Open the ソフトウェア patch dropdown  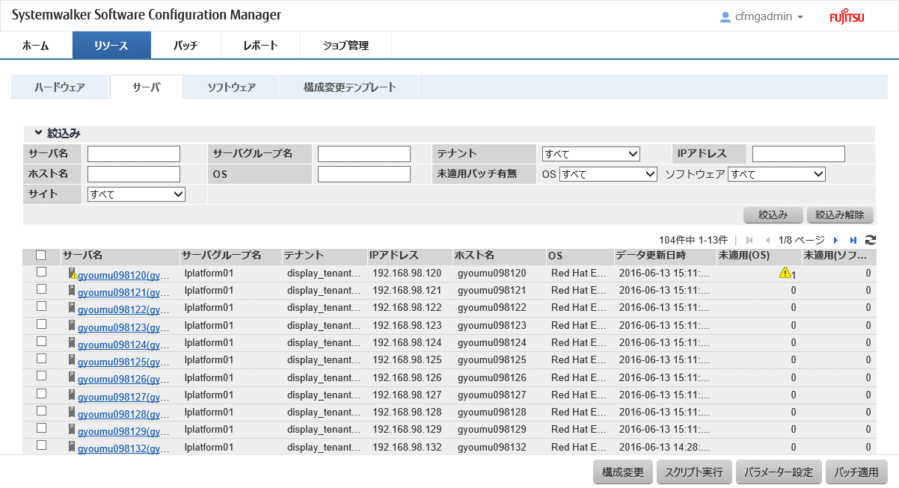[x=776, y=174]
